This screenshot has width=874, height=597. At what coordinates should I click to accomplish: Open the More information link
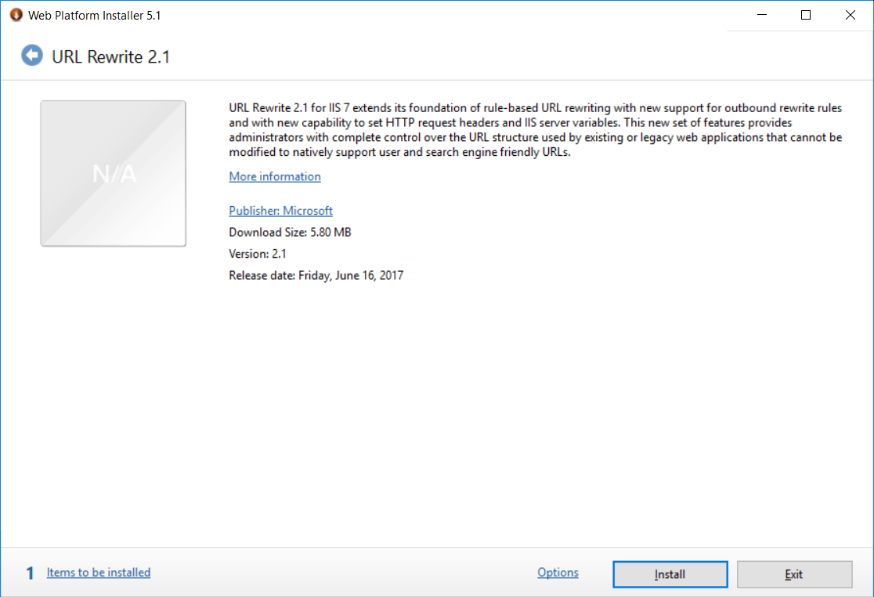pos(275,177)
